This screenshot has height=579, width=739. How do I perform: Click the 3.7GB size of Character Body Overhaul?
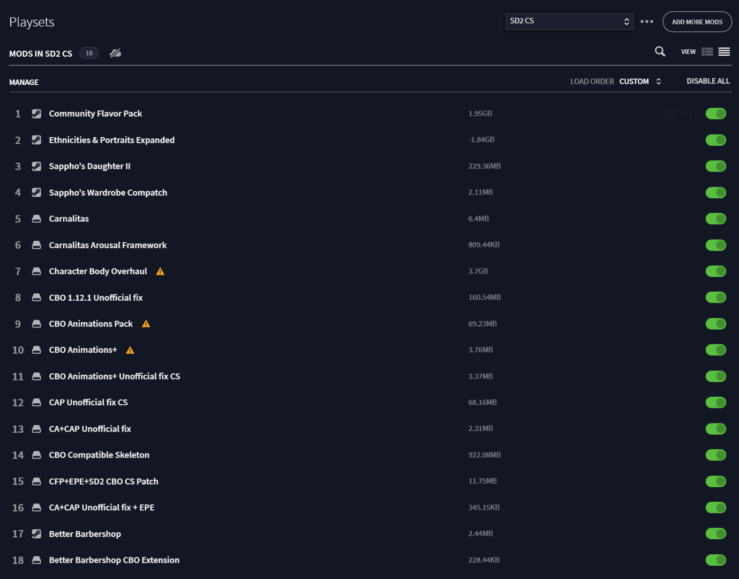point(478,271)
